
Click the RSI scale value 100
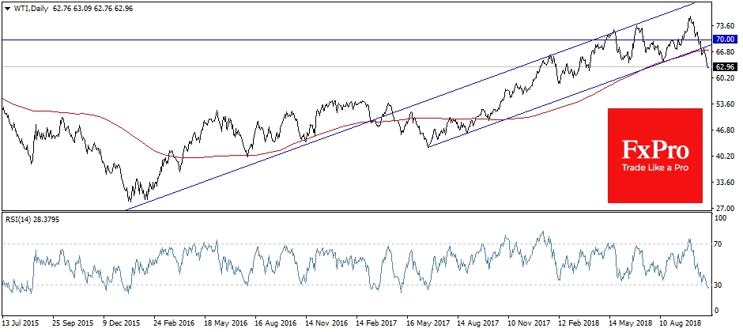(722, 218)
